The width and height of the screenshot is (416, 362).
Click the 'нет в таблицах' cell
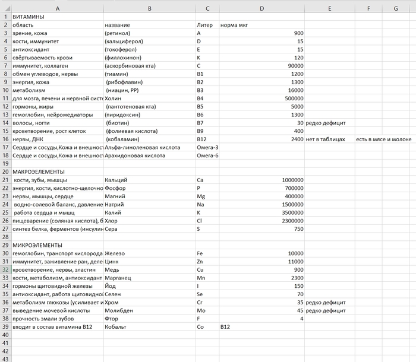point(330,139)
